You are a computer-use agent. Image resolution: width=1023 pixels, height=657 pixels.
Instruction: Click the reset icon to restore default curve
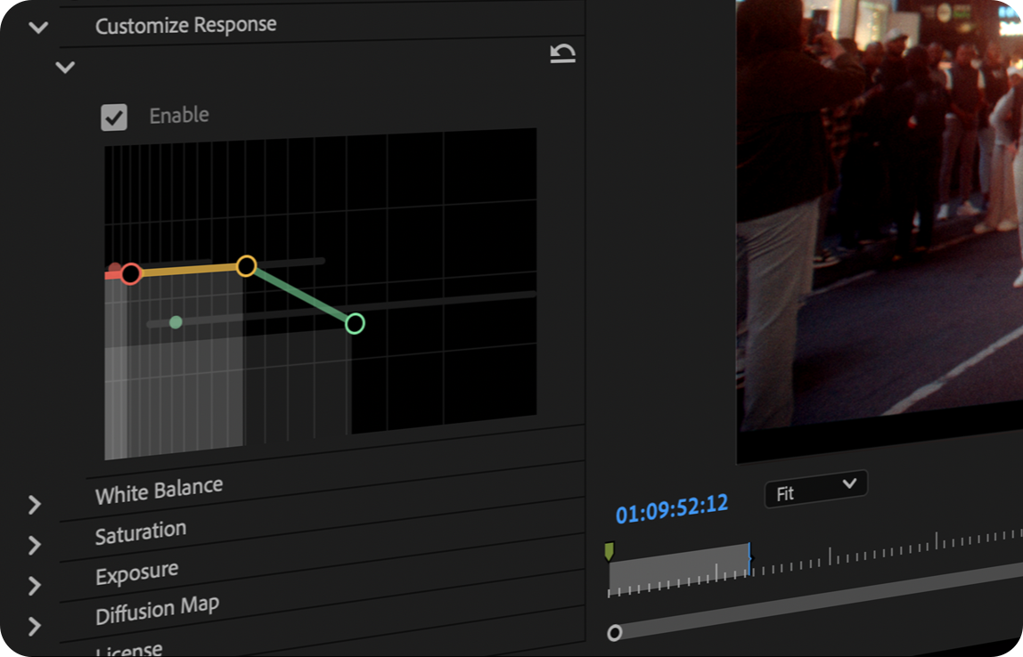[563, 53]
